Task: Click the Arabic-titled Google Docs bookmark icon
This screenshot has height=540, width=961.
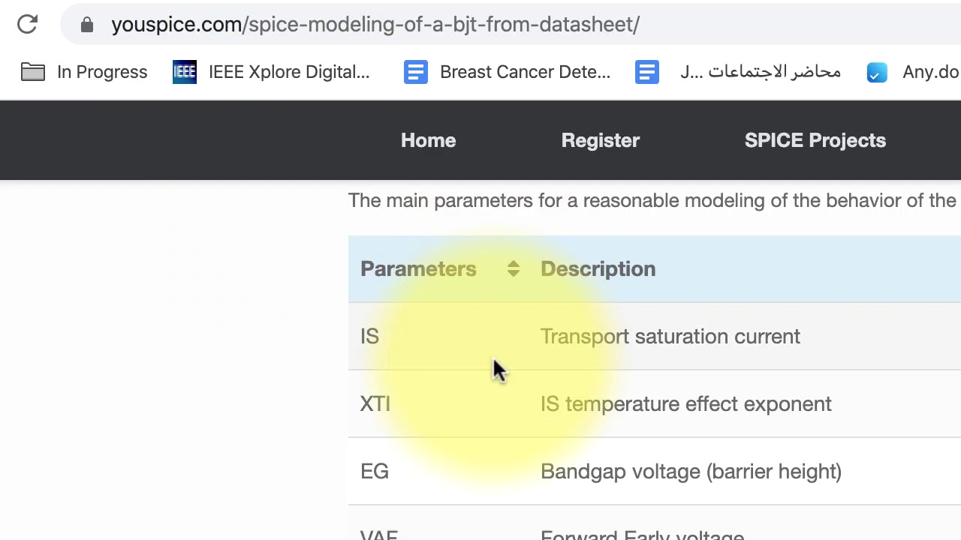Action: tap(646, 72)
